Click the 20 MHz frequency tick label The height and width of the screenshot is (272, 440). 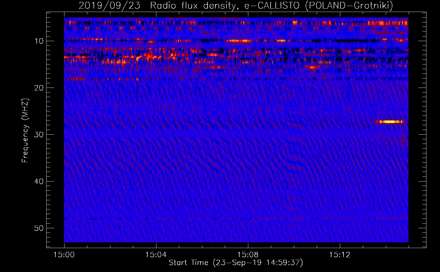pos(39,88)
